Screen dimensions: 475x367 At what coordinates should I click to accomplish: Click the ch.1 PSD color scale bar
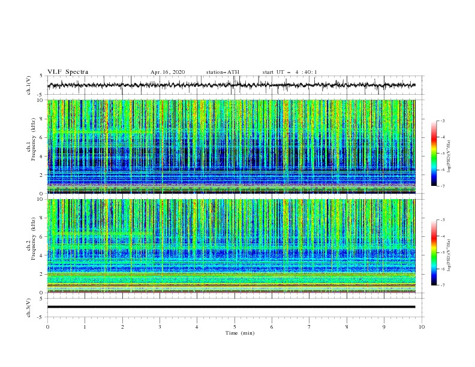point(434,154)
